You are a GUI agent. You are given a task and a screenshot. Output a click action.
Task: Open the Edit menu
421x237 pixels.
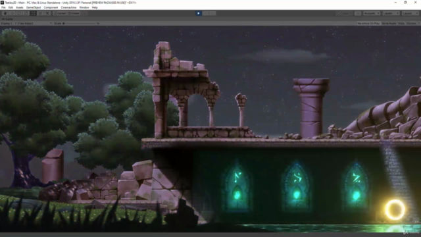11,7
